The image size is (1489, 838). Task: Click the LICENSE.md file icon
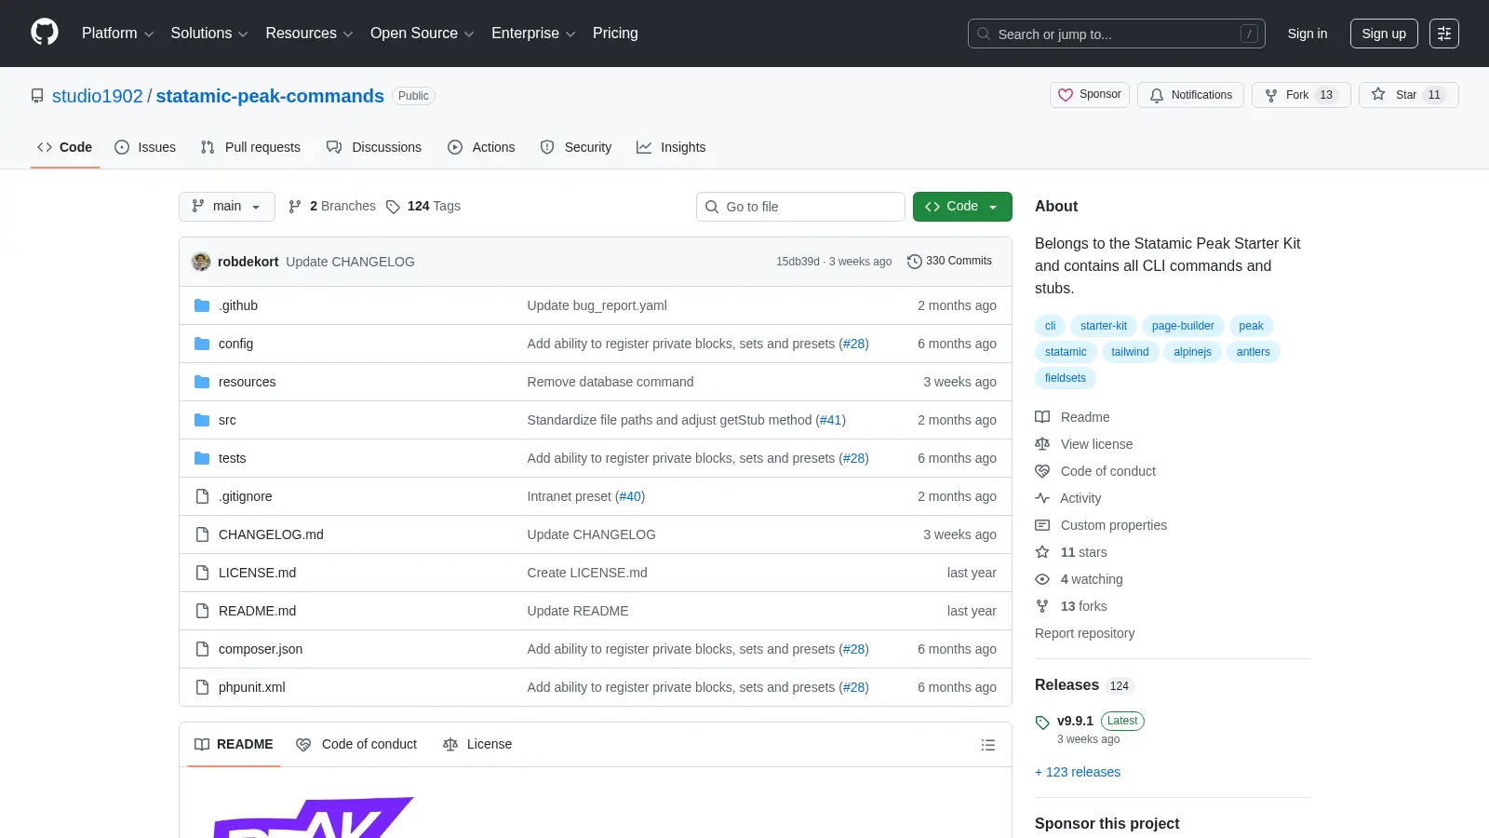pos(202,573)
